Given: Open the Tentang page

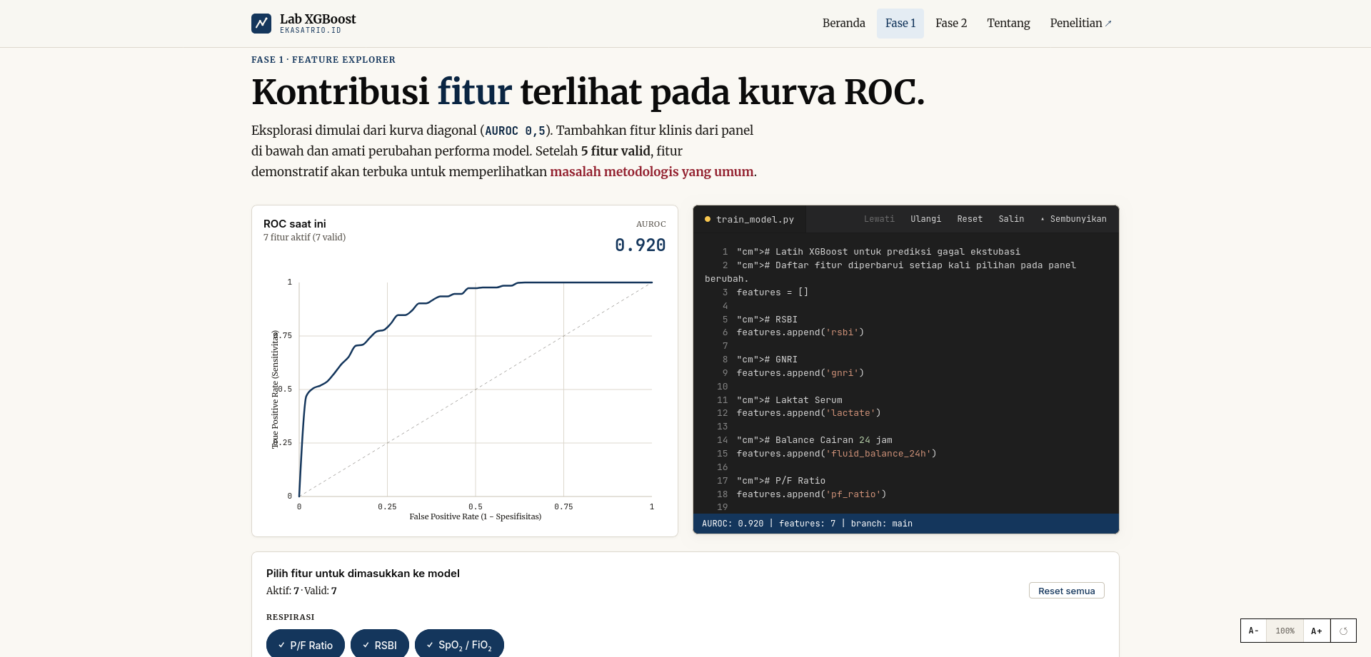Looking at the screenshot, I should [1008, 24].
